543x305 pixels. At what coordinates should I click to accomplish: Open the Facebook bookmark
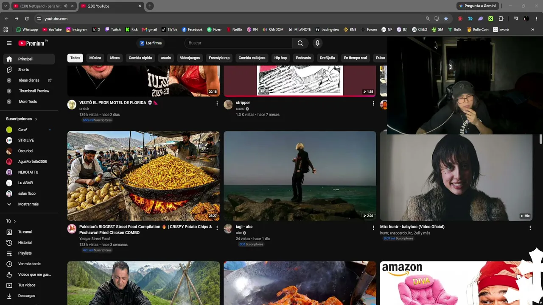[192, 30]
